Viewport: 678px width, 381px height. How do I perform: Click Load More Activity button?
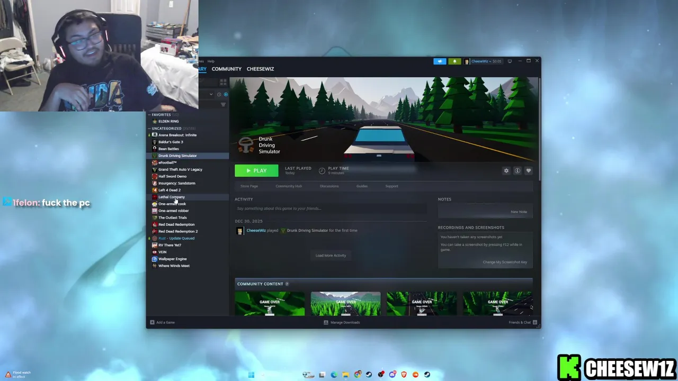coord(331,256)
